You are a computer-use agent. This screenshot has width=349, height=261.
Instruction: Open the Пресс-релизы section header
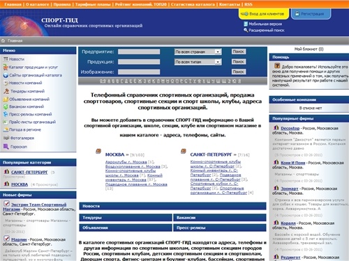[220, 228]
